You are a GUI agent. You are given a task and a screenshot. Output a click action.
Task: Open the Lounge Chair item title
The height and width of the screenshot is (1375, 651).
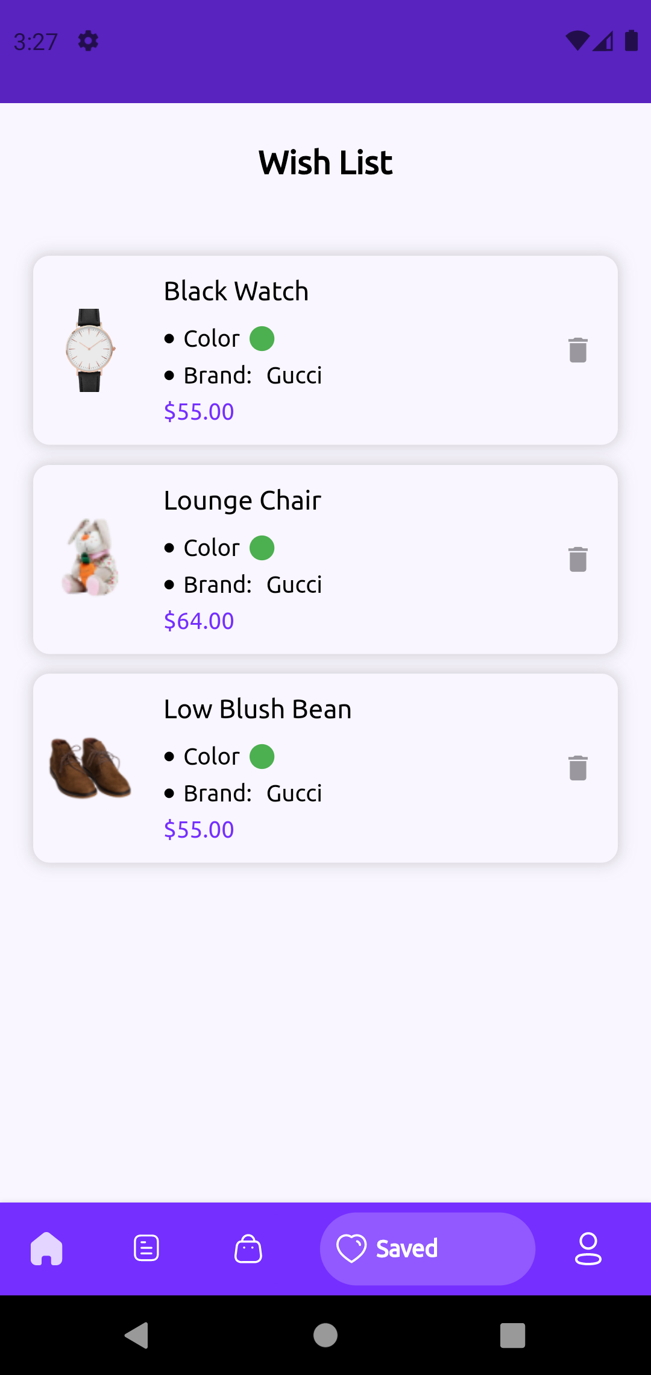pos(242,501)
